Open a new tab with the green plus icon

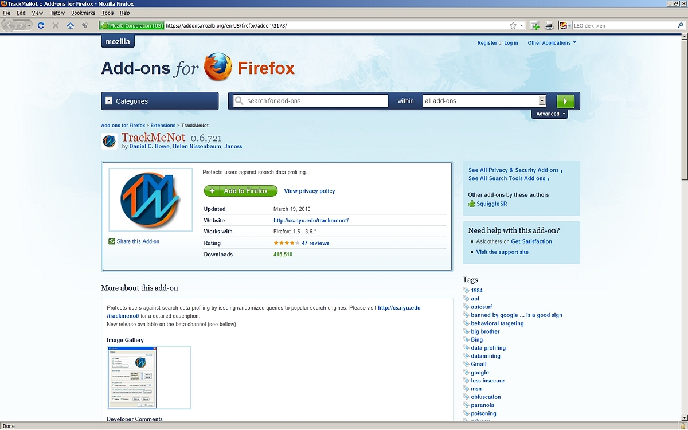point(533,25)
